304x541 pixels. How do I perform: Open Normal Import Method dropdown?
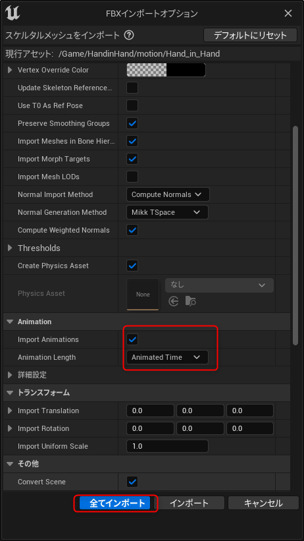click(168, 194)
